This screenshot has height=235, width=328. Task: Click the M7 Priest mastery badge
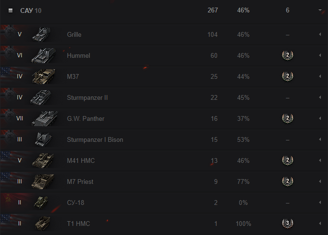(287, 182)
